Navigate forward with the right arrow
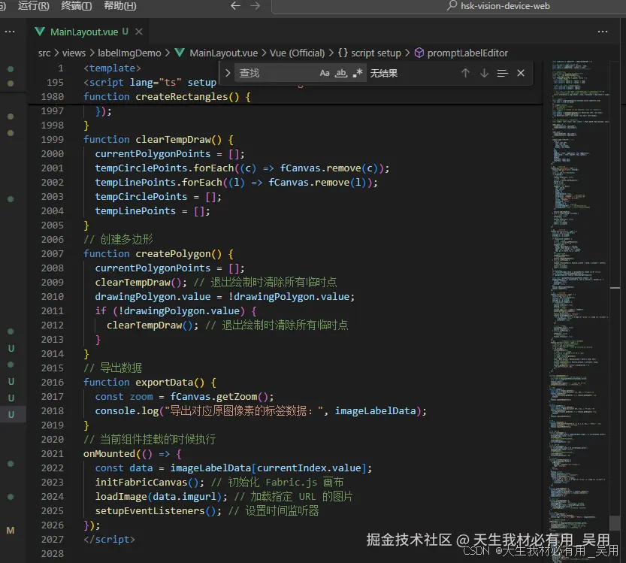Viewport: 626px width, 563px height. [255, 6]
